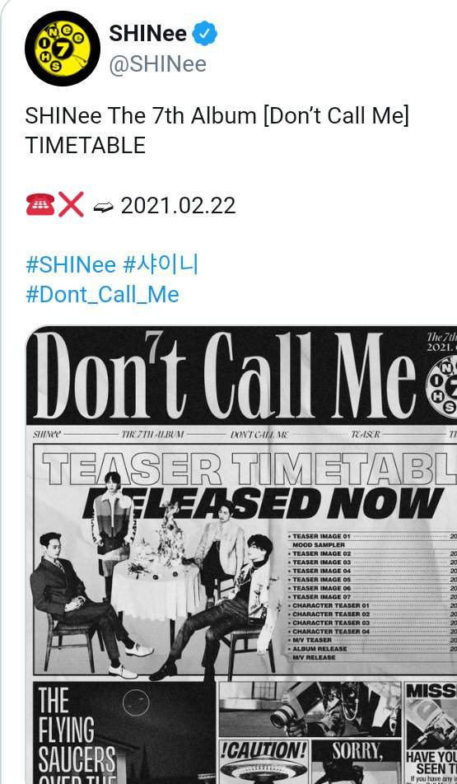Click the tweet text about 7th Album TIMETABLE
The width and height of the screenshot is (457, 784).
(217, 130)
